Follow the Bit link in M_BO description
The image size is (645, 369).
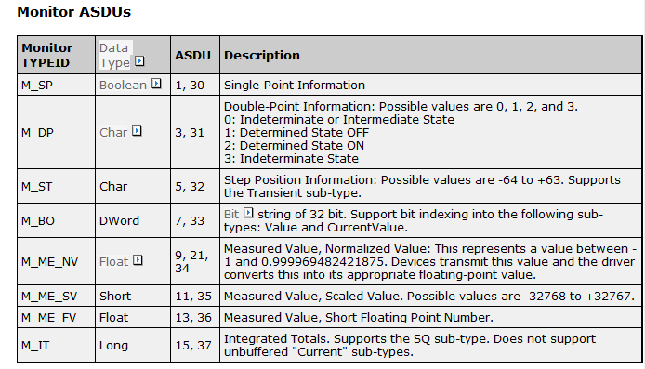tap(231, 215)
